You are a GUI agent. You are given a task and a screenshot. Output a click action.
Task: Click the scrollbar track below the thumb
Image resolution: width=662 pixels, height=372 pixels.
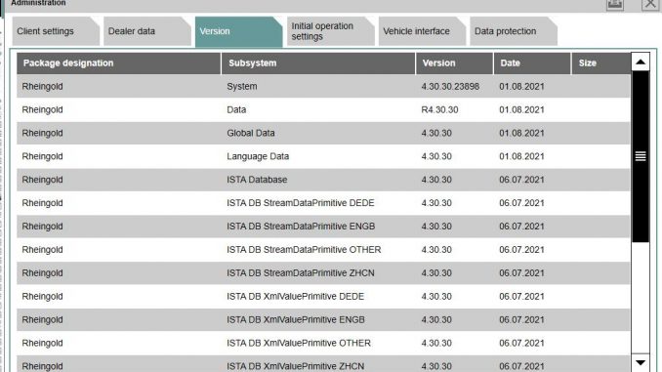[641, 298]
